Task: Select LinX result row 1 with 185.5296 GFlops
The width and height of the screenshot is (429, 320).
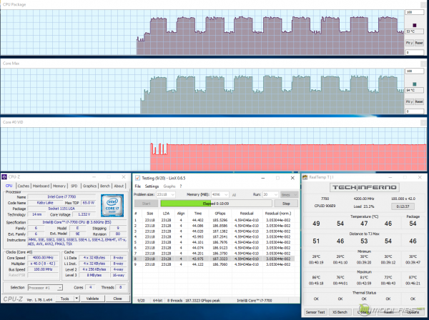Action: click(x=214, y=220)
